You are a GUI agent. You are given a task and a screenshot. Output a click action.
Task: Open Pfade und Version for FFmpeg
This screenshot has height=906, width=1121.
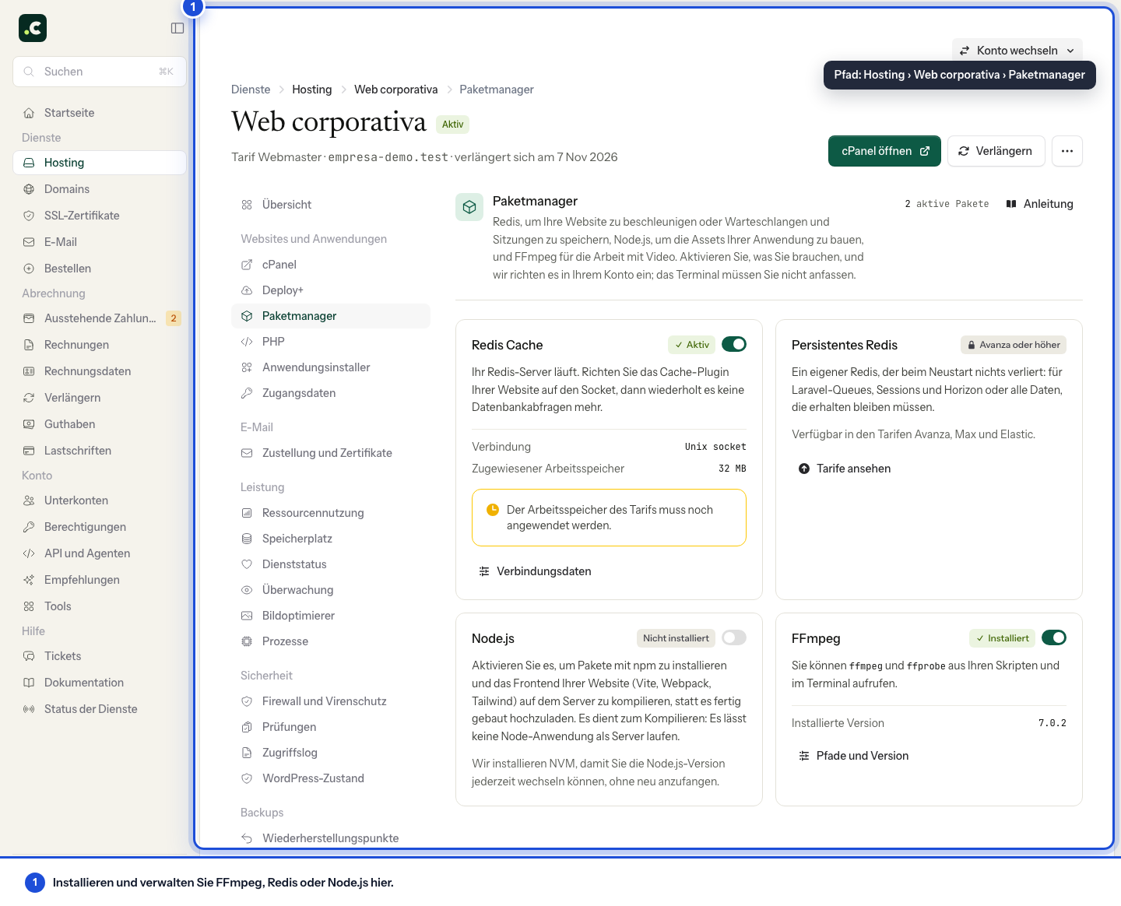(853, 756)
